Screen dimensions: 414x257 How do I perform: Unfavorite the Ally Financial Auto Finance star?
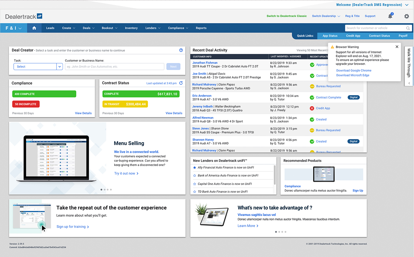click(x=194, y=167)
